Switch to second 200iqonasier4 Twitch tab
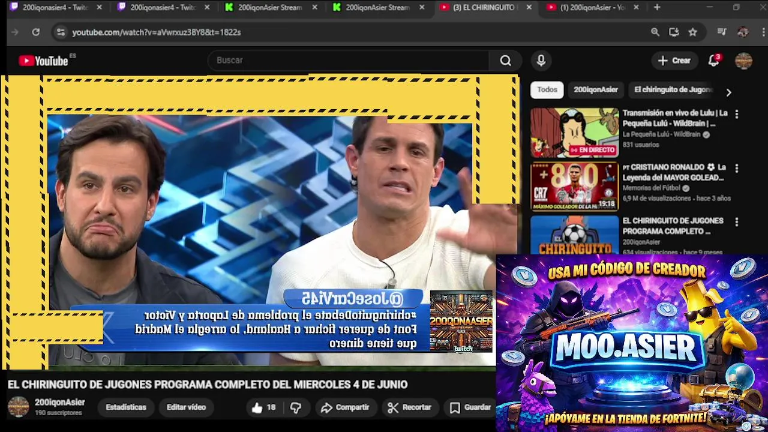Viewport: 768px width, 432px height. coord(162,7)
